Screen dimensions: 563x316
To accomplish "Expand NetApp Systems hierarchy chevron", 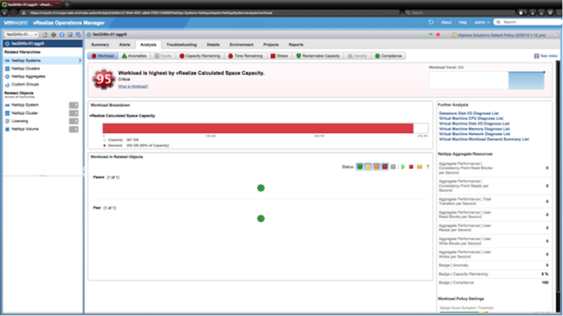I will [x=79, y=61].
